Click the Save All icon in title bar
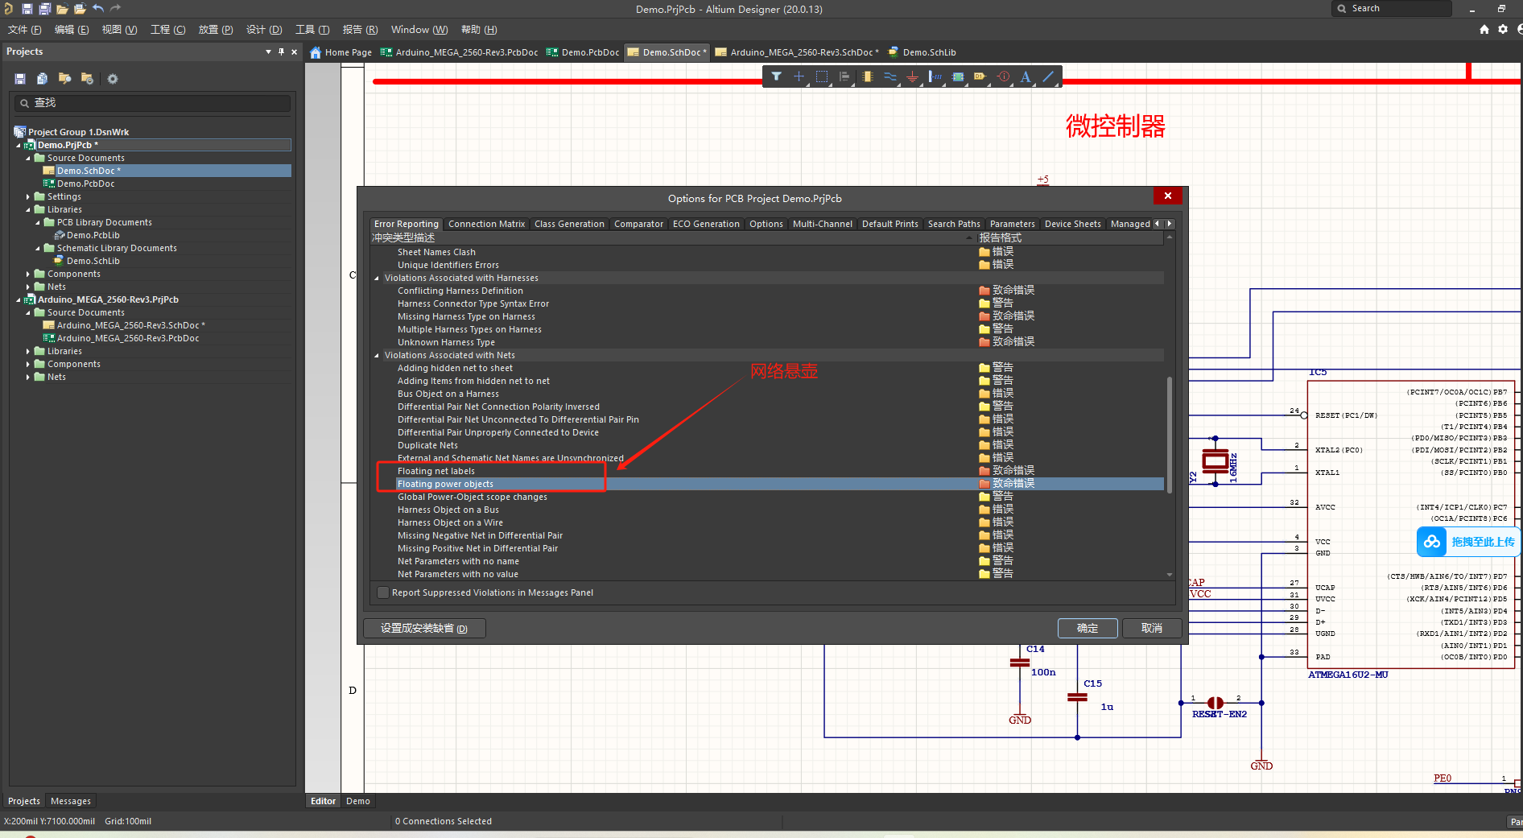Viewport: 1523px width, 838px height. point(44,9)
